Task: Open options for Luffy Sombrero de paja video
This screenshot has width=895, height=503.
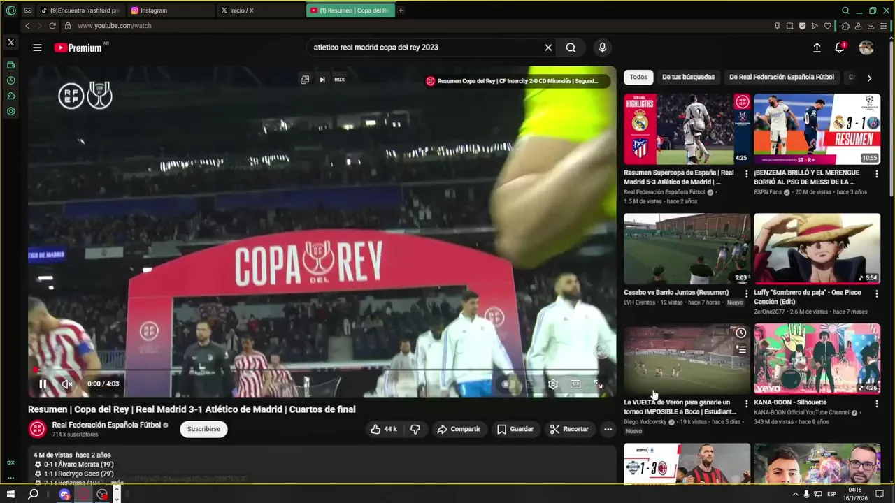Action: click(876, 293)
